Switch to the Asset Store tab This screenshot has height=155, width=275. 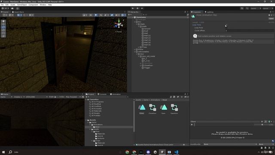18,12
